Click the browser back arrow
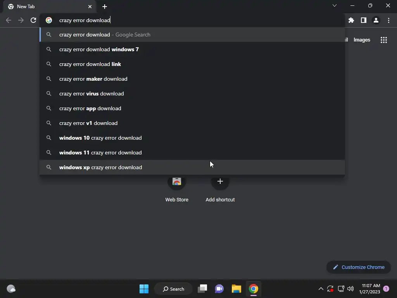The width and height of the screenshot is (397, 298). (9, 20)
